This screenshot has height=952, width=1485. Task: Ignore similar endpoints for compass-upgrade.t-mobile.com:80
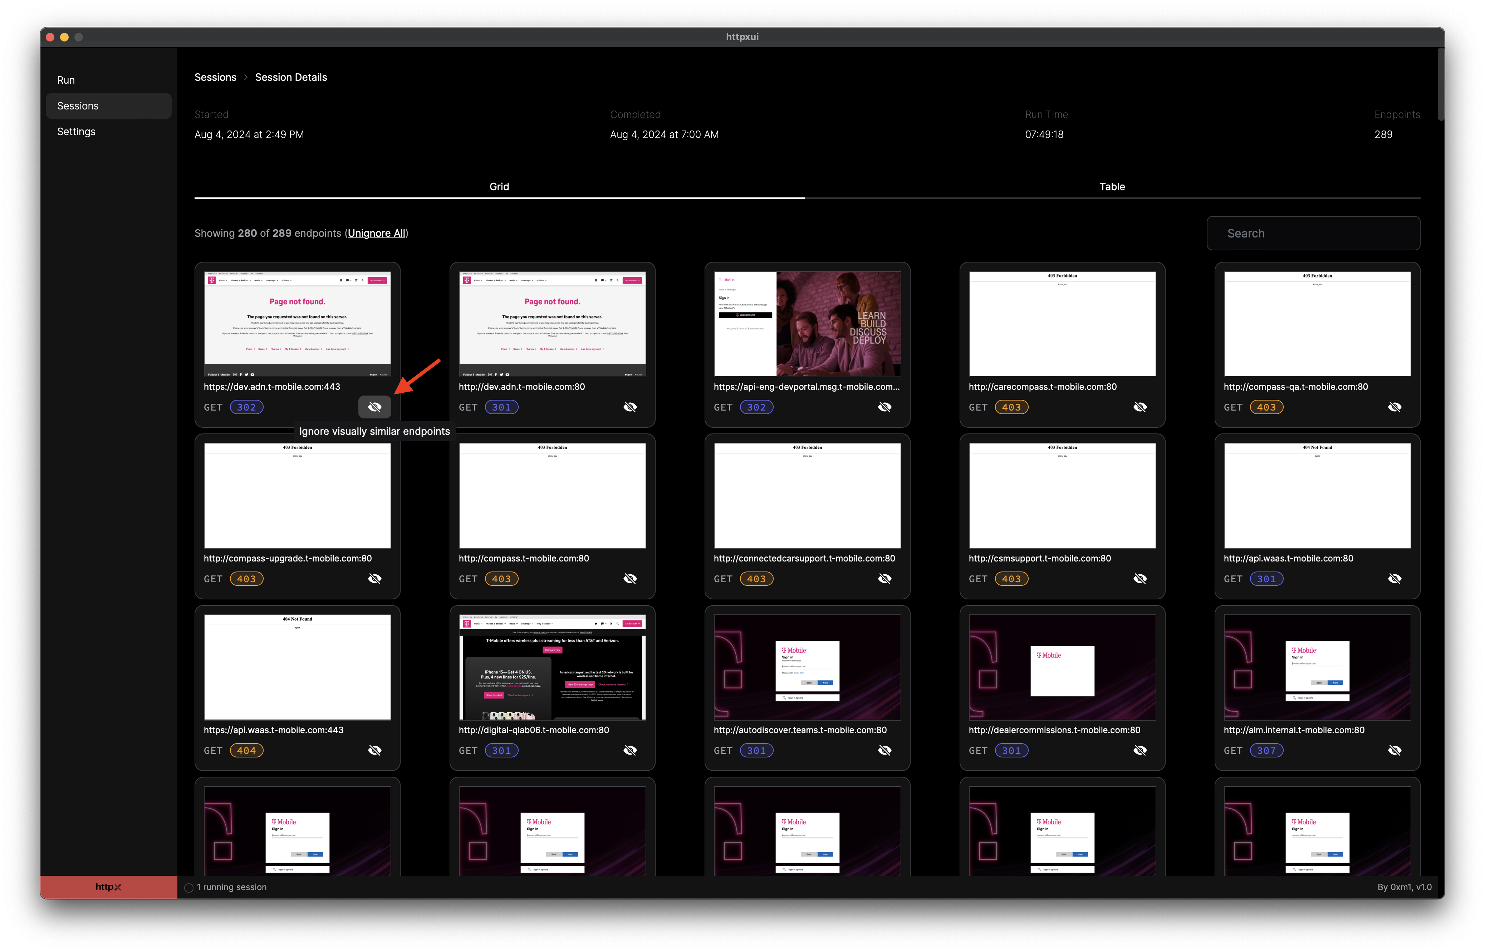tap(375, 579)
